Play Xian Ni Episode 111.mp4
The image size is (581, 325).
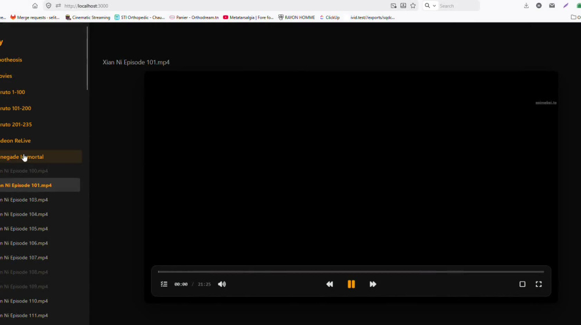(x=40, y=315)
